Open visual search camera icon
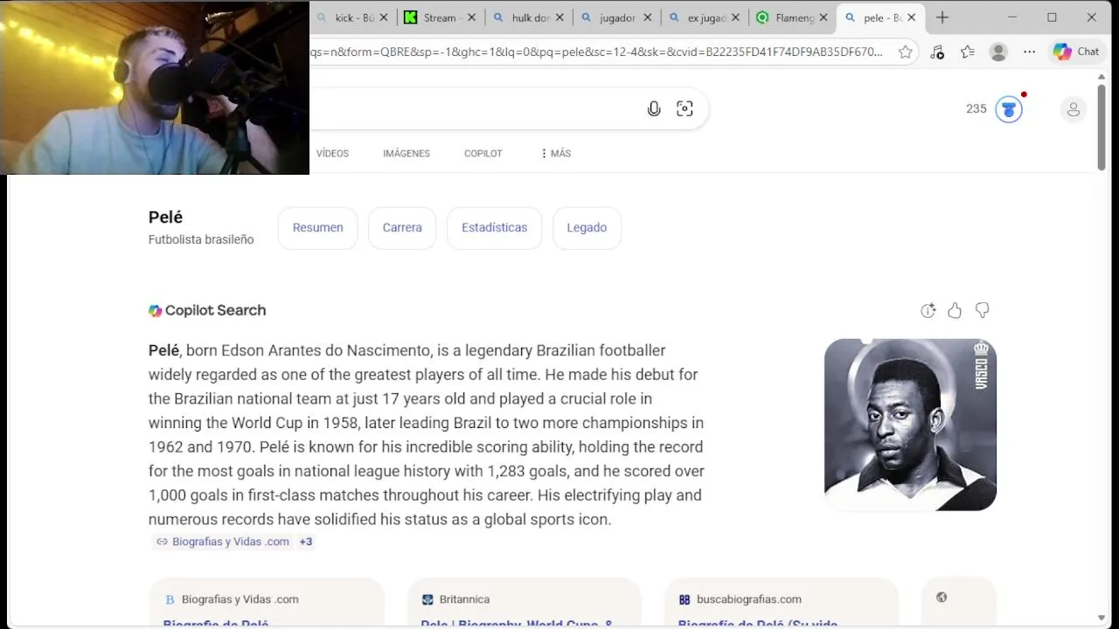 (x=685, y=109)
